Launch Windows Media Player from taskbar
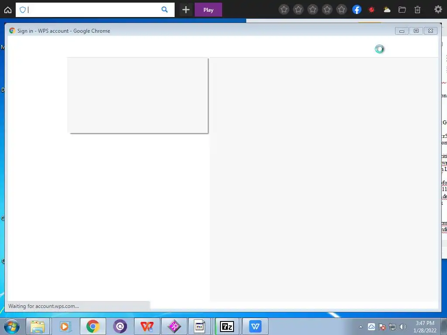This screenshot has width=447, height=335. click(65, 326)
